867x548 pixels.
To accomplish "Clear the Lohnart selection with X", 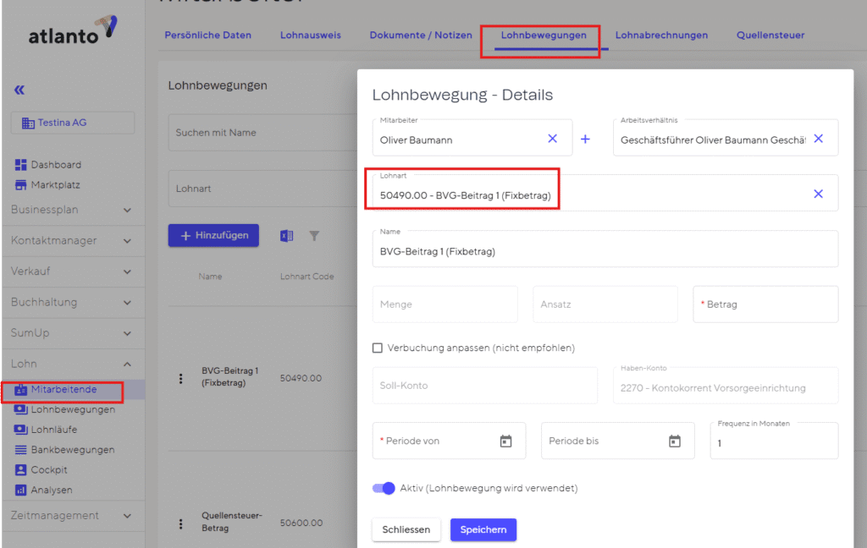I will tap(818, 194).
